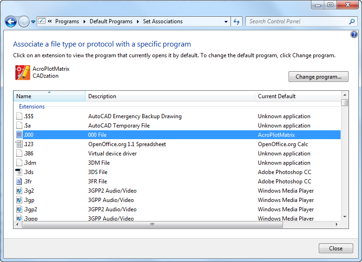The image size is (362, 262).
Task: Select the .$a extension name
Action: (27, 126)
